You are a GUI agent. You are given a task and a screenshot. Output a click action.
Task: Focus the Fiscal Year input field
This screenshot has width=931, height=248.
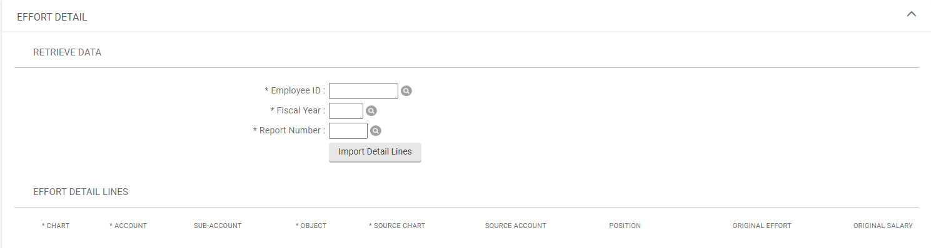(346, 111)
